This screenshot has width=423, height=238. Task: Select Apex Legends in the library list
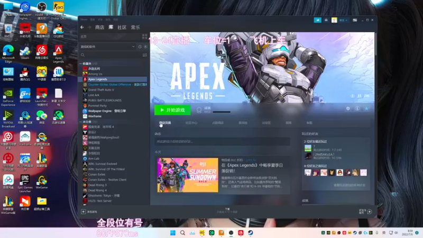(x=97, y=79)
